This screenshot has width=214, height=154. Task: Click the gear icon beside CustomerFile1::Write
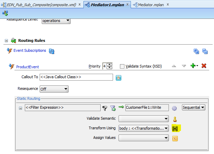pyautogui.click(x=174, y=108)
